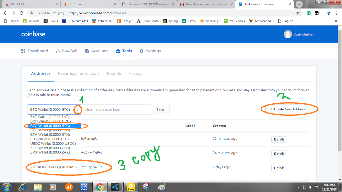The height and width of the screenshot is (192, 342).
Task: Bookmark this page with star icon
Action: tap(298, 13)
